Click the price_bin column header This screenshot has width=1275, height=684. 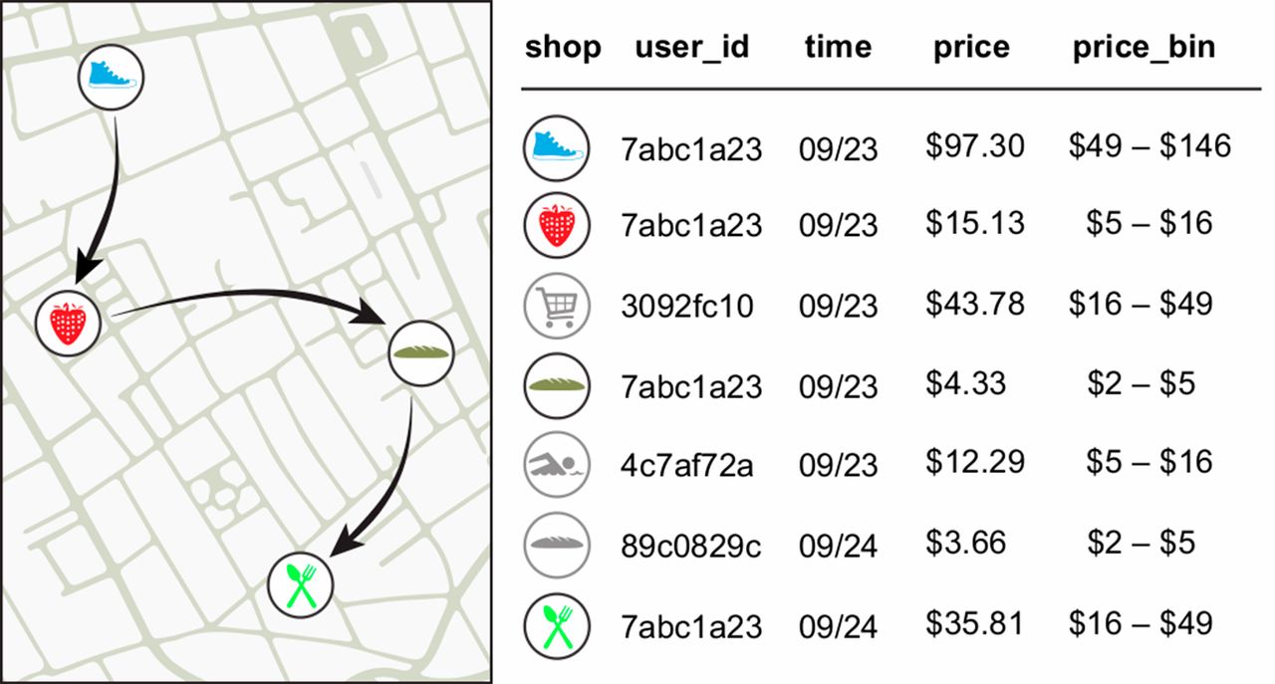click(x=1144, y=47)
